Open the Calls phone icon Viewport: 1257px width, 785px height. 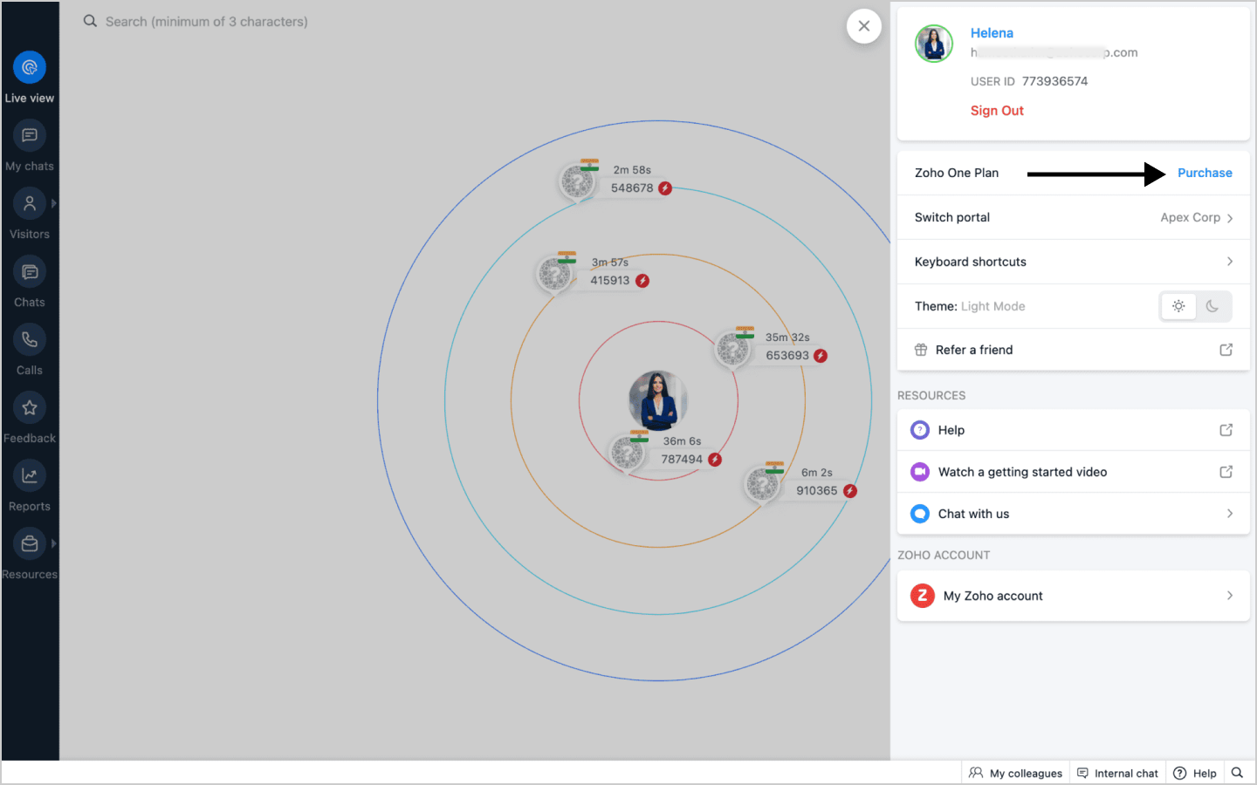click(30, 339)
